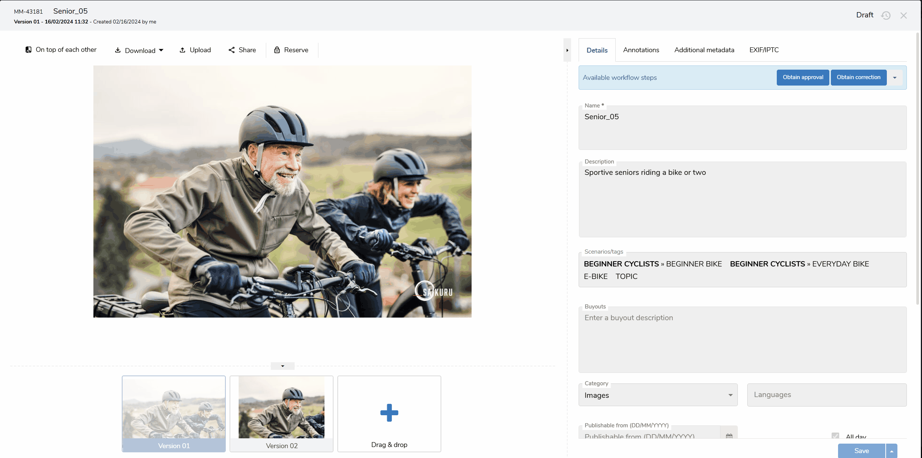This screenshot has width=922, height=458.
Task: Click the blue plus Drag & drop icon
Action: (389, 413)
